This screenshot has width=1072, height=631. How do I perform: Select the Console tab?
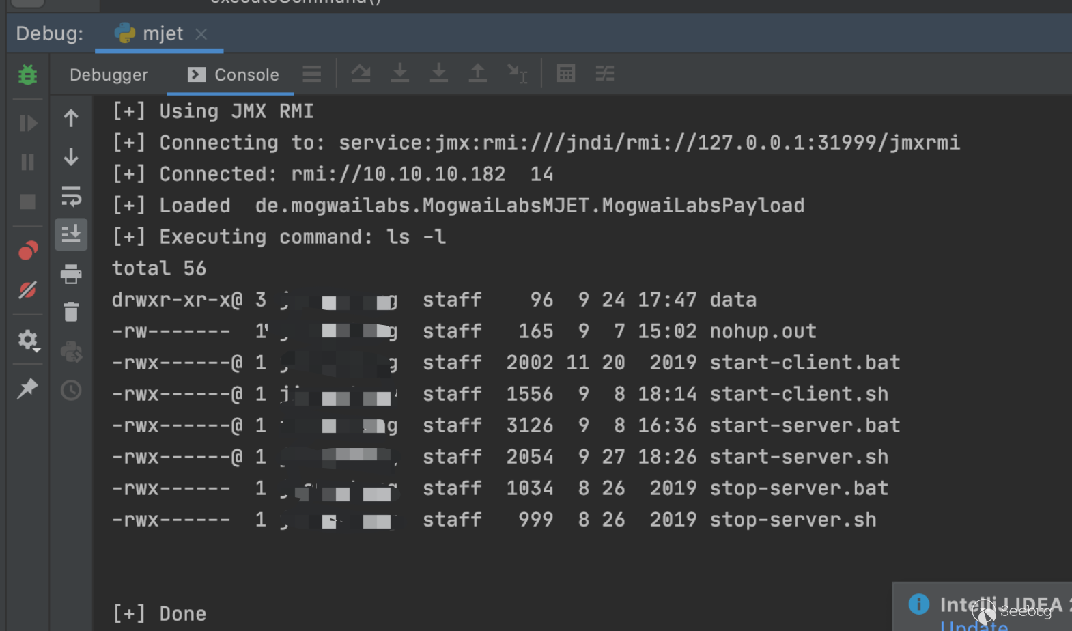coord(234,74)
